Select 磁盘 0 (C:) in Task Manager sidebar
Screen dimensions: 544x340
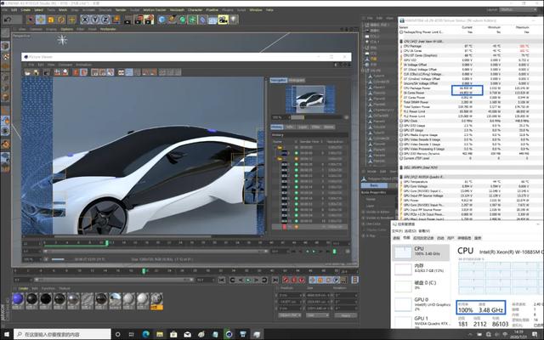[x=421, y=285]
